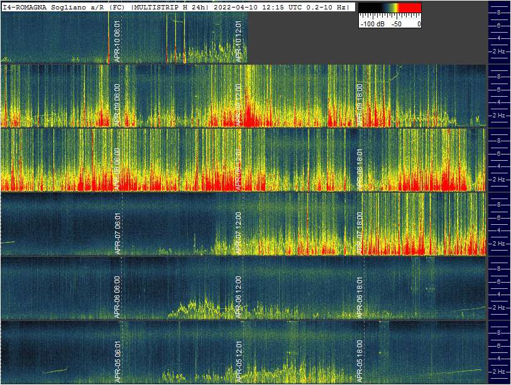The width and height of the screenshot is (511, 385).
Task: Click the APR-05 06:01 time marker
Action: [118, 362]
